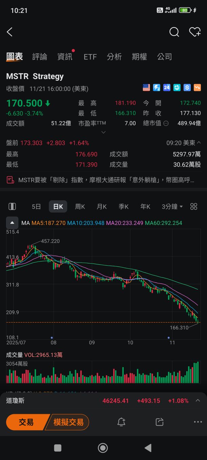This screenshot has height=460, width=207.
Task: Expand the 道瓊斯 index bar chevron
Action: point(198,401)
